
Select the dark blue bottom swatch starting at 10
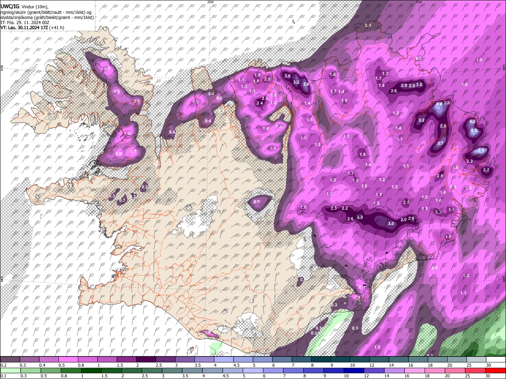coord(354,371)
